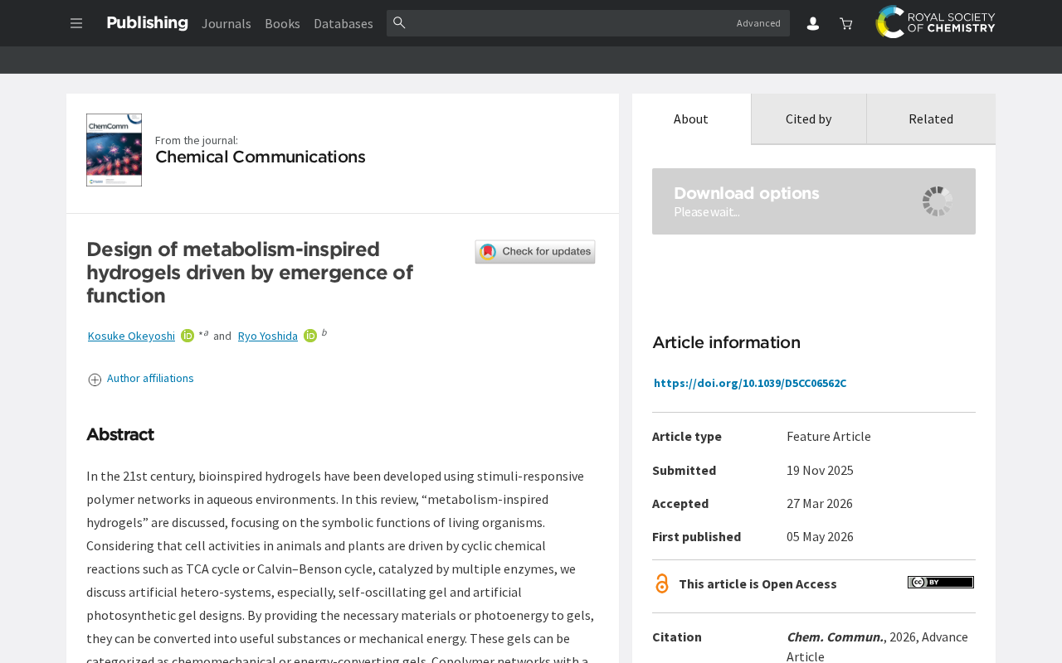Select the About tab
Image resolution: width=1062 pixels, height=663 pixels.
(x=691, y=119)
